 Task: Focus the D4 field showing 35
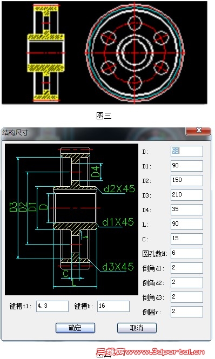click(187, 209)
